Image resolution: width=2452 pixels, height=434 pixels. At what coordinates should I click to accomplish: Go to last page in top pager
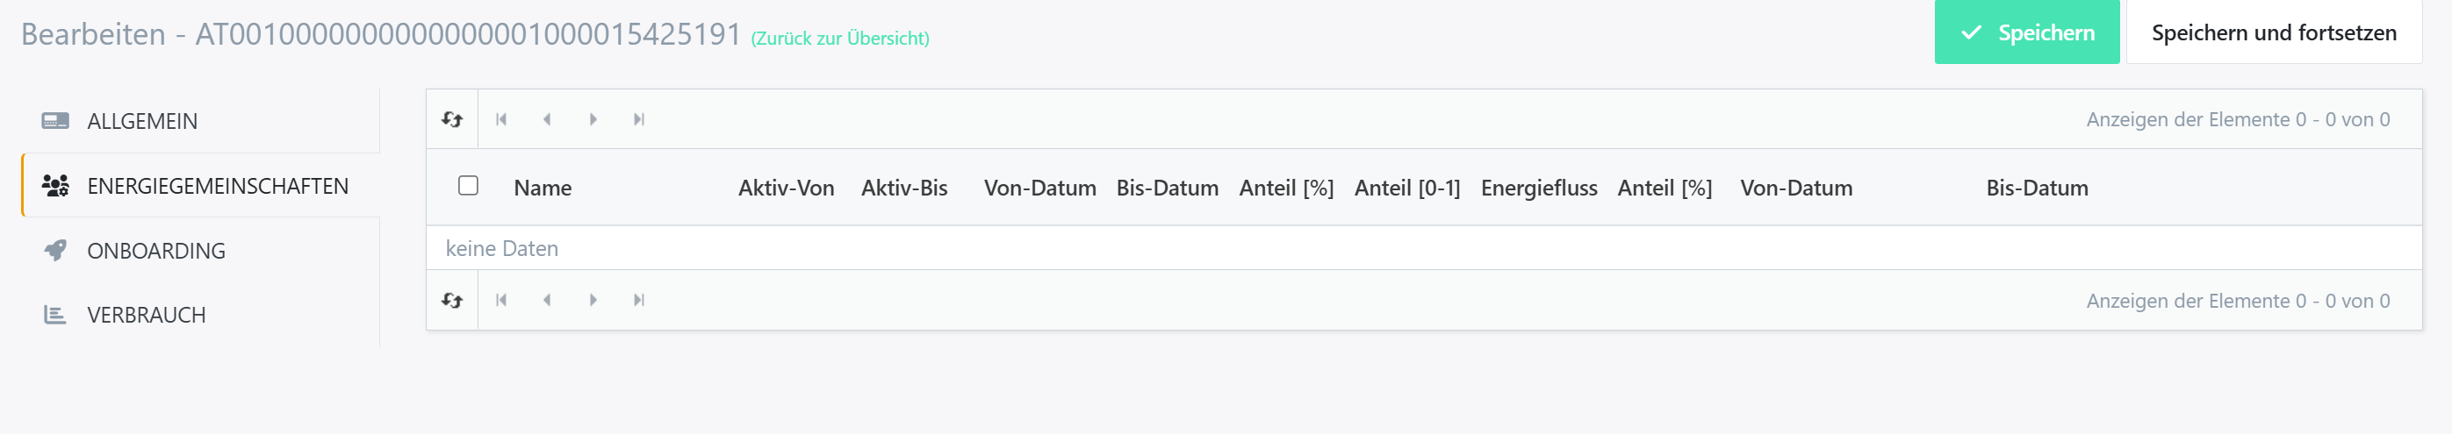(639, 119)
